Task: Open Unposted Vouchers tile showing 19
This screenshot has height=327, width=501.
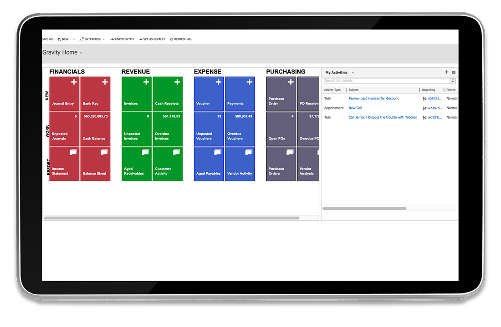Action: [x=209, y=129]
